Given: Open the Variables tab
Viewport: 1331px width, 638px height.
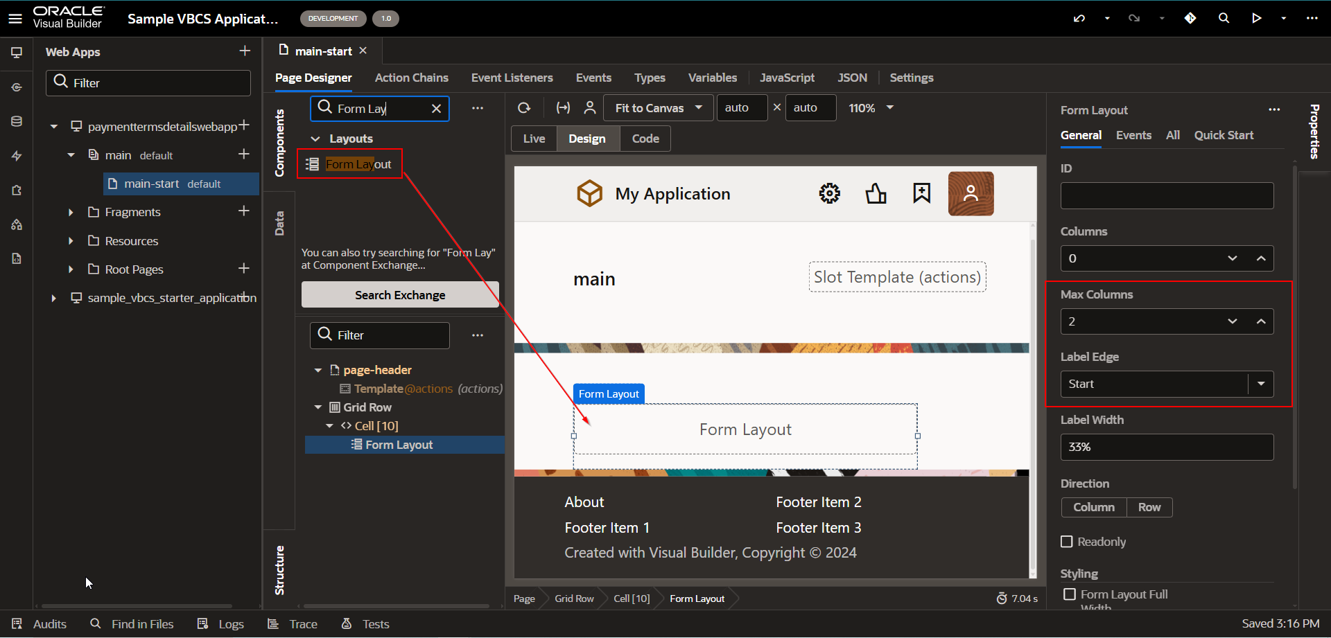Looking at the screenshot, I should [713, 78].
